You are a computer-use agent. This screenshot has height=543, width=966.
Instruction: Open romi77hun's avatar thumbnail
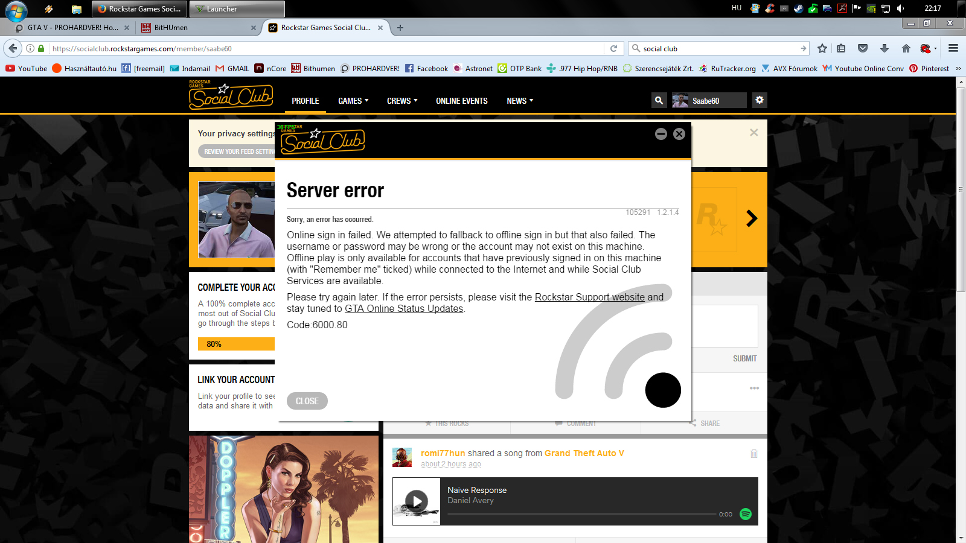pyautogui.click(x=402, y=457)
